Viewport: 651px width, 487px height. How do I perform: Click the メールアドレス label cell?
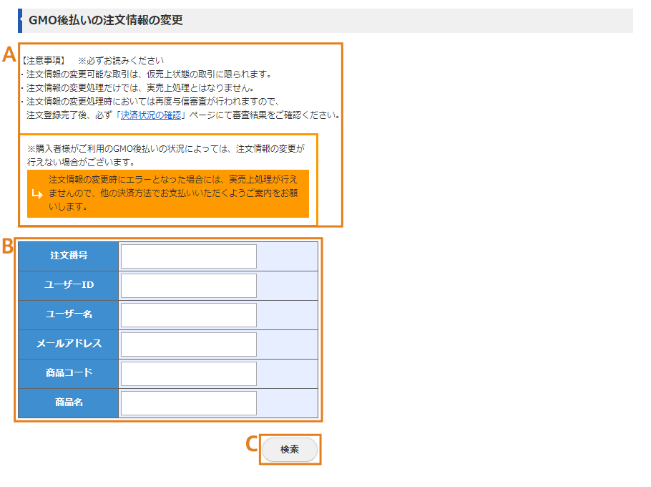[69, 344]
